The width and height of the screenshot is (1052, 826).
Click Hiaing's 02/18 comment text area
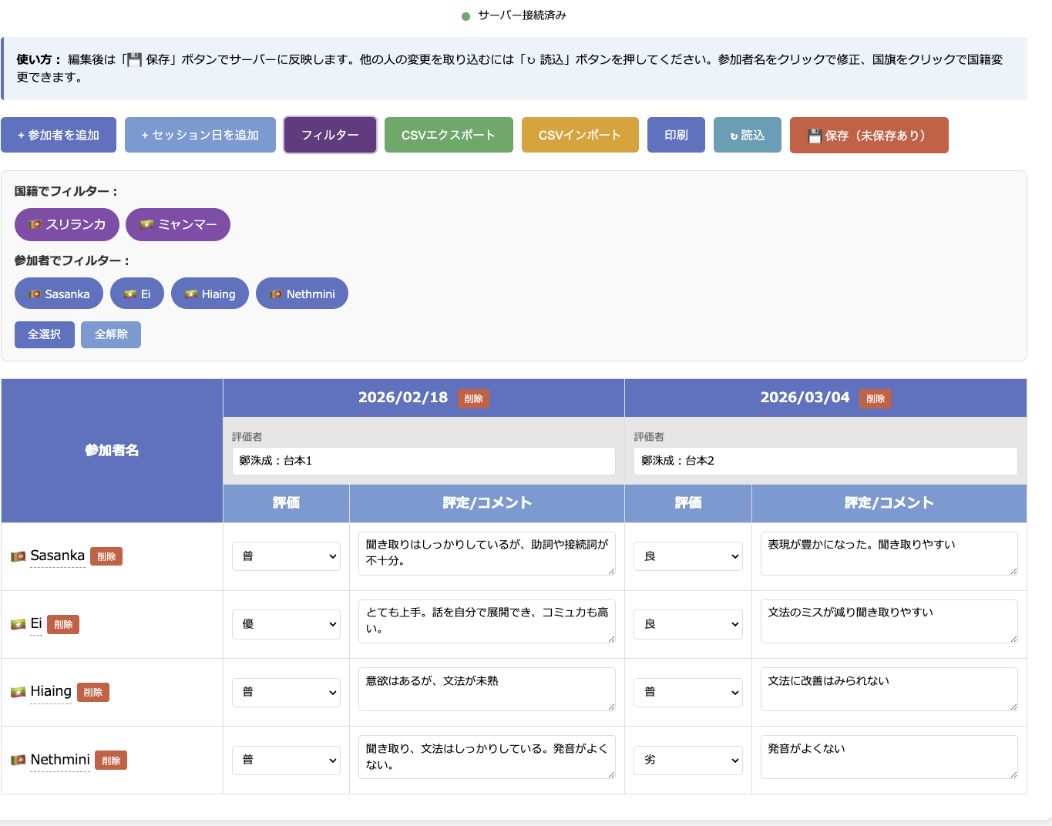[486, 689]
